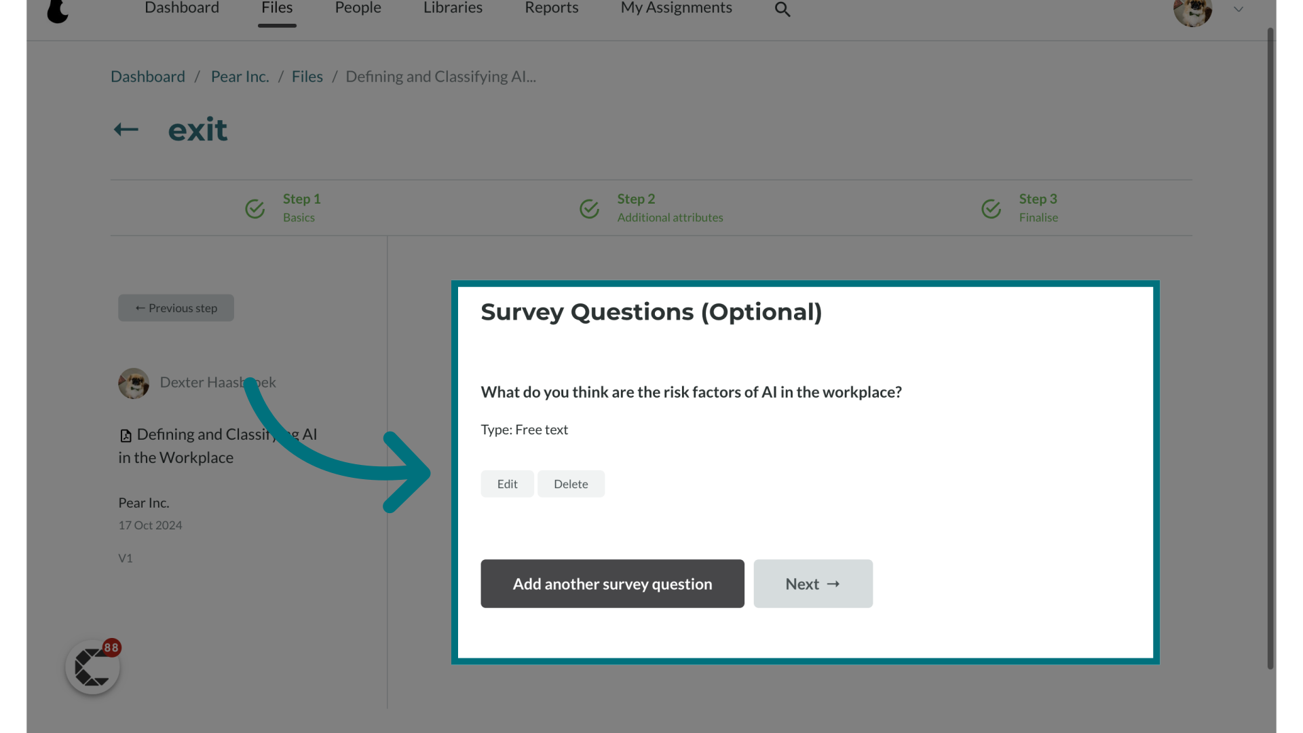Click 'Defining and Classifying AI...' breadcrumb text
The height and width of the screenshot is (733, 1303).
click(x=441, y=77)
